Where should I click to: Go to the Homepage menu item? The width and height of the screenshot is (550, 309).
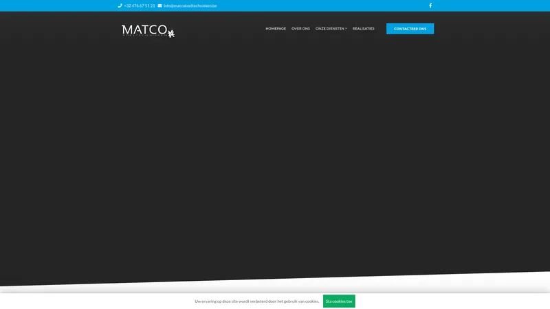(276, 29)
